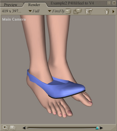Open the render options menu arrow

113,12
